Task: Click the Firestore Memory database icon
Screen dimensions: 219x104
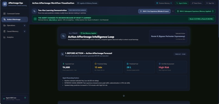Action: (x=157, y=3)
